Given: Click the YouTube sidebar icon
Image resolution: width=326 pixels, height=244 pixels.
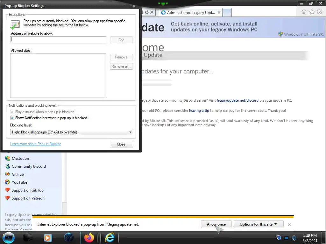Looking at the screenshot, I should click(x=7, y=182).
